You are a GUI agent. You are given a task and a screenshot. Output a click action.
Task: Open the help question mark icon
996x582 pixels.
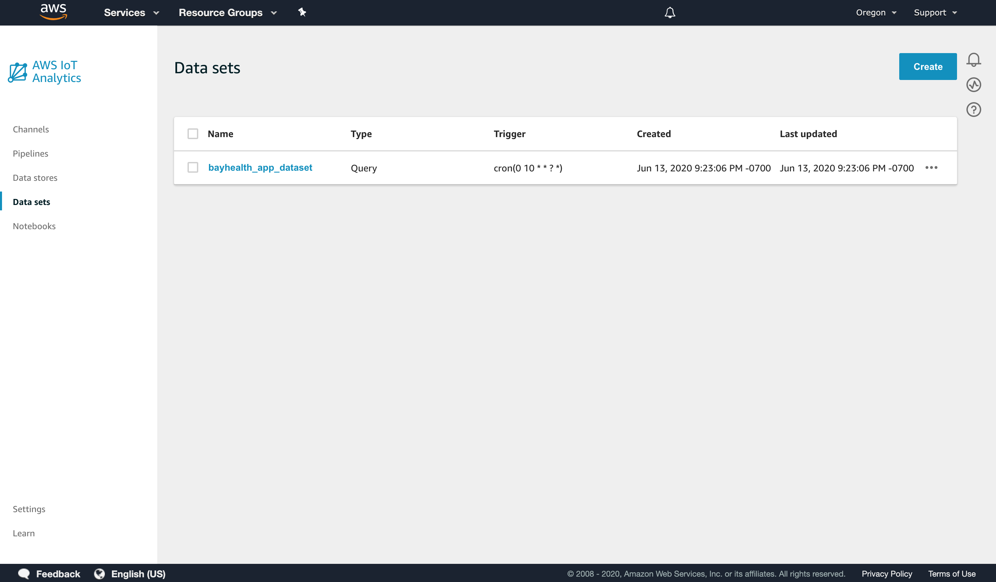(x=973, y=110)
